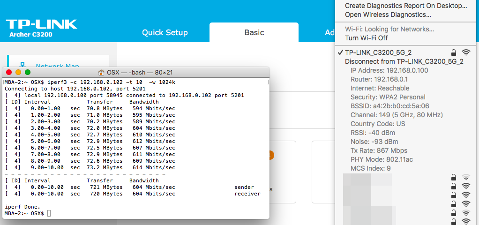Open the partially hidden Advanced tab
Viewport: 479px width, 225px height.
click(x=329, y=32)
